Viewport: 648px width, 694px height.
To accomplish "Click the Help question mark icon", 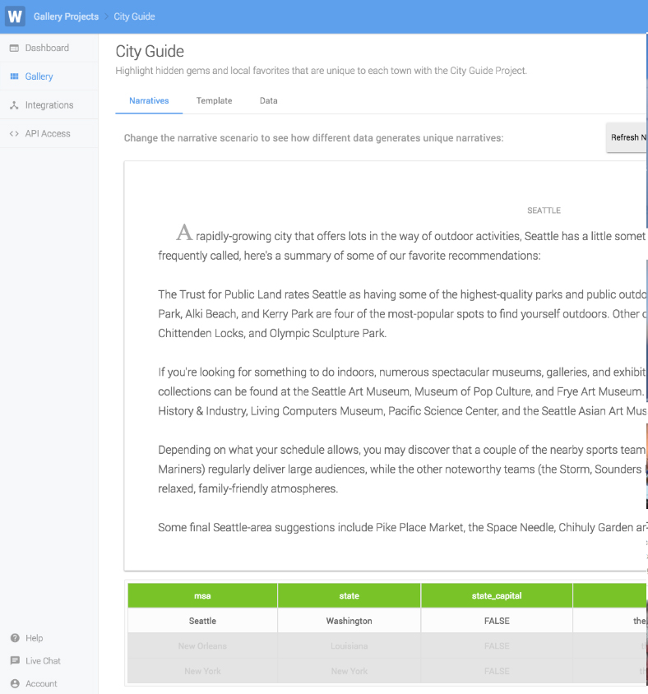I will pos(15,638).
